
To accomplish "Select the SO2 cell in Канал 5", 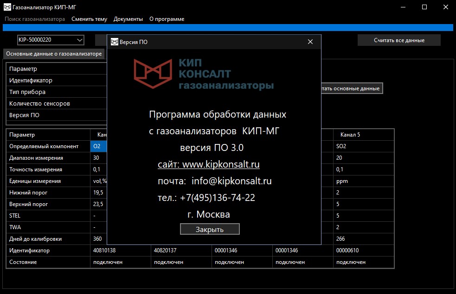I will 363,146.
